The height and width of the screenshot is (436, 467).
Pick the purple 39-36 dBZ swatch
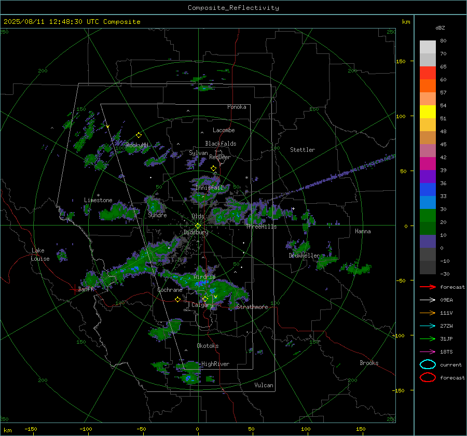pyautogui.click(x=428, y=177)
